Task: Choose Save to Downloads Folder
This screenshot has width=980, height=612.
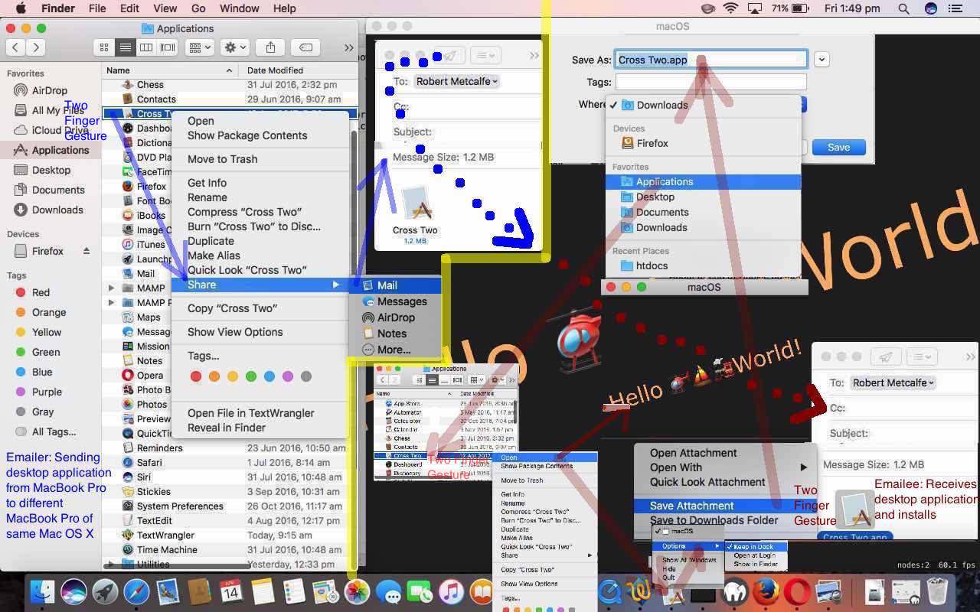Action: coord(714,520)
